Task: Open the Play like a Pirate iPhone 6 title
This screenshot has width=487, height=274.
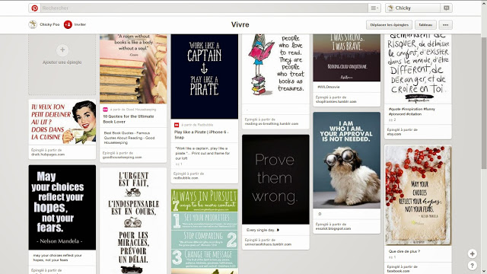Action: (x=201, y=135)
